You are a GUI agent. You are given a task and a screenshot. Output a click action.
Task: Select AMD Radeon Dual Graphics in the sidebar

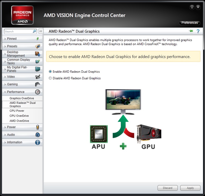pos(23,105)
